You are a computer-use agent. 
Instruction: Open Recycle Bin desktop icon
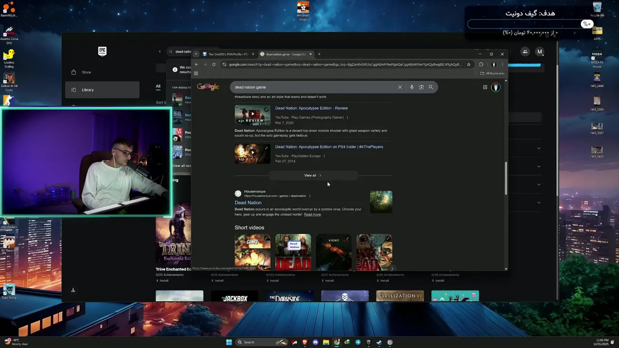tap(597, 9)
